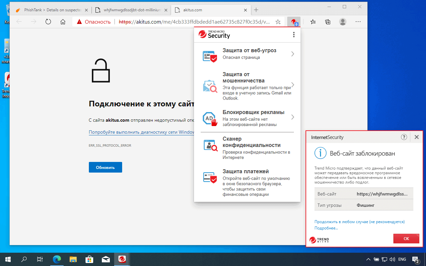Switch the ENG input language indicator
426x266 pixels.
(402, 259)
